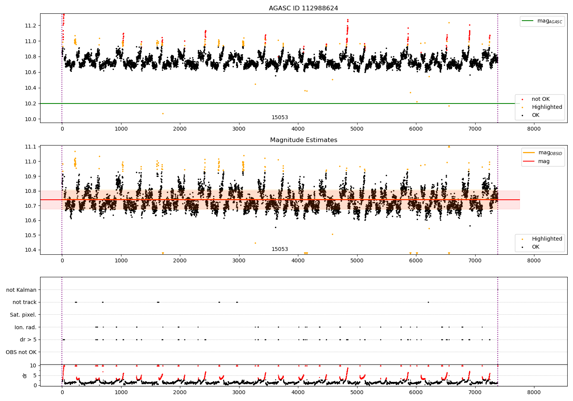
Task: Click the "Magnitude Estimates" plot title
Action: pos(303,140)
